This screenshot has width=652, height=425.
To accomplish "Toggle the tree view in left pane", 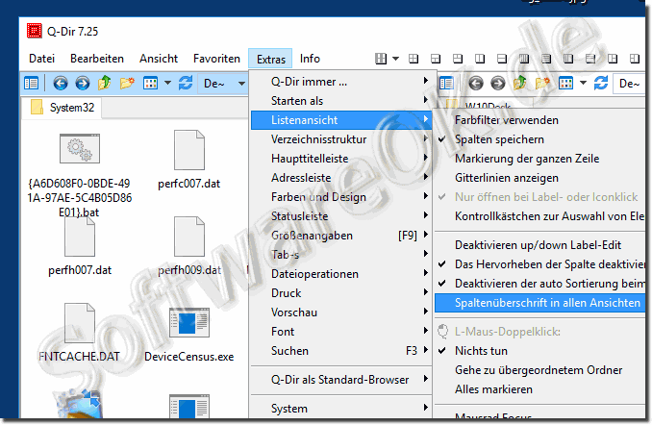I will click(x=31, y=83).
